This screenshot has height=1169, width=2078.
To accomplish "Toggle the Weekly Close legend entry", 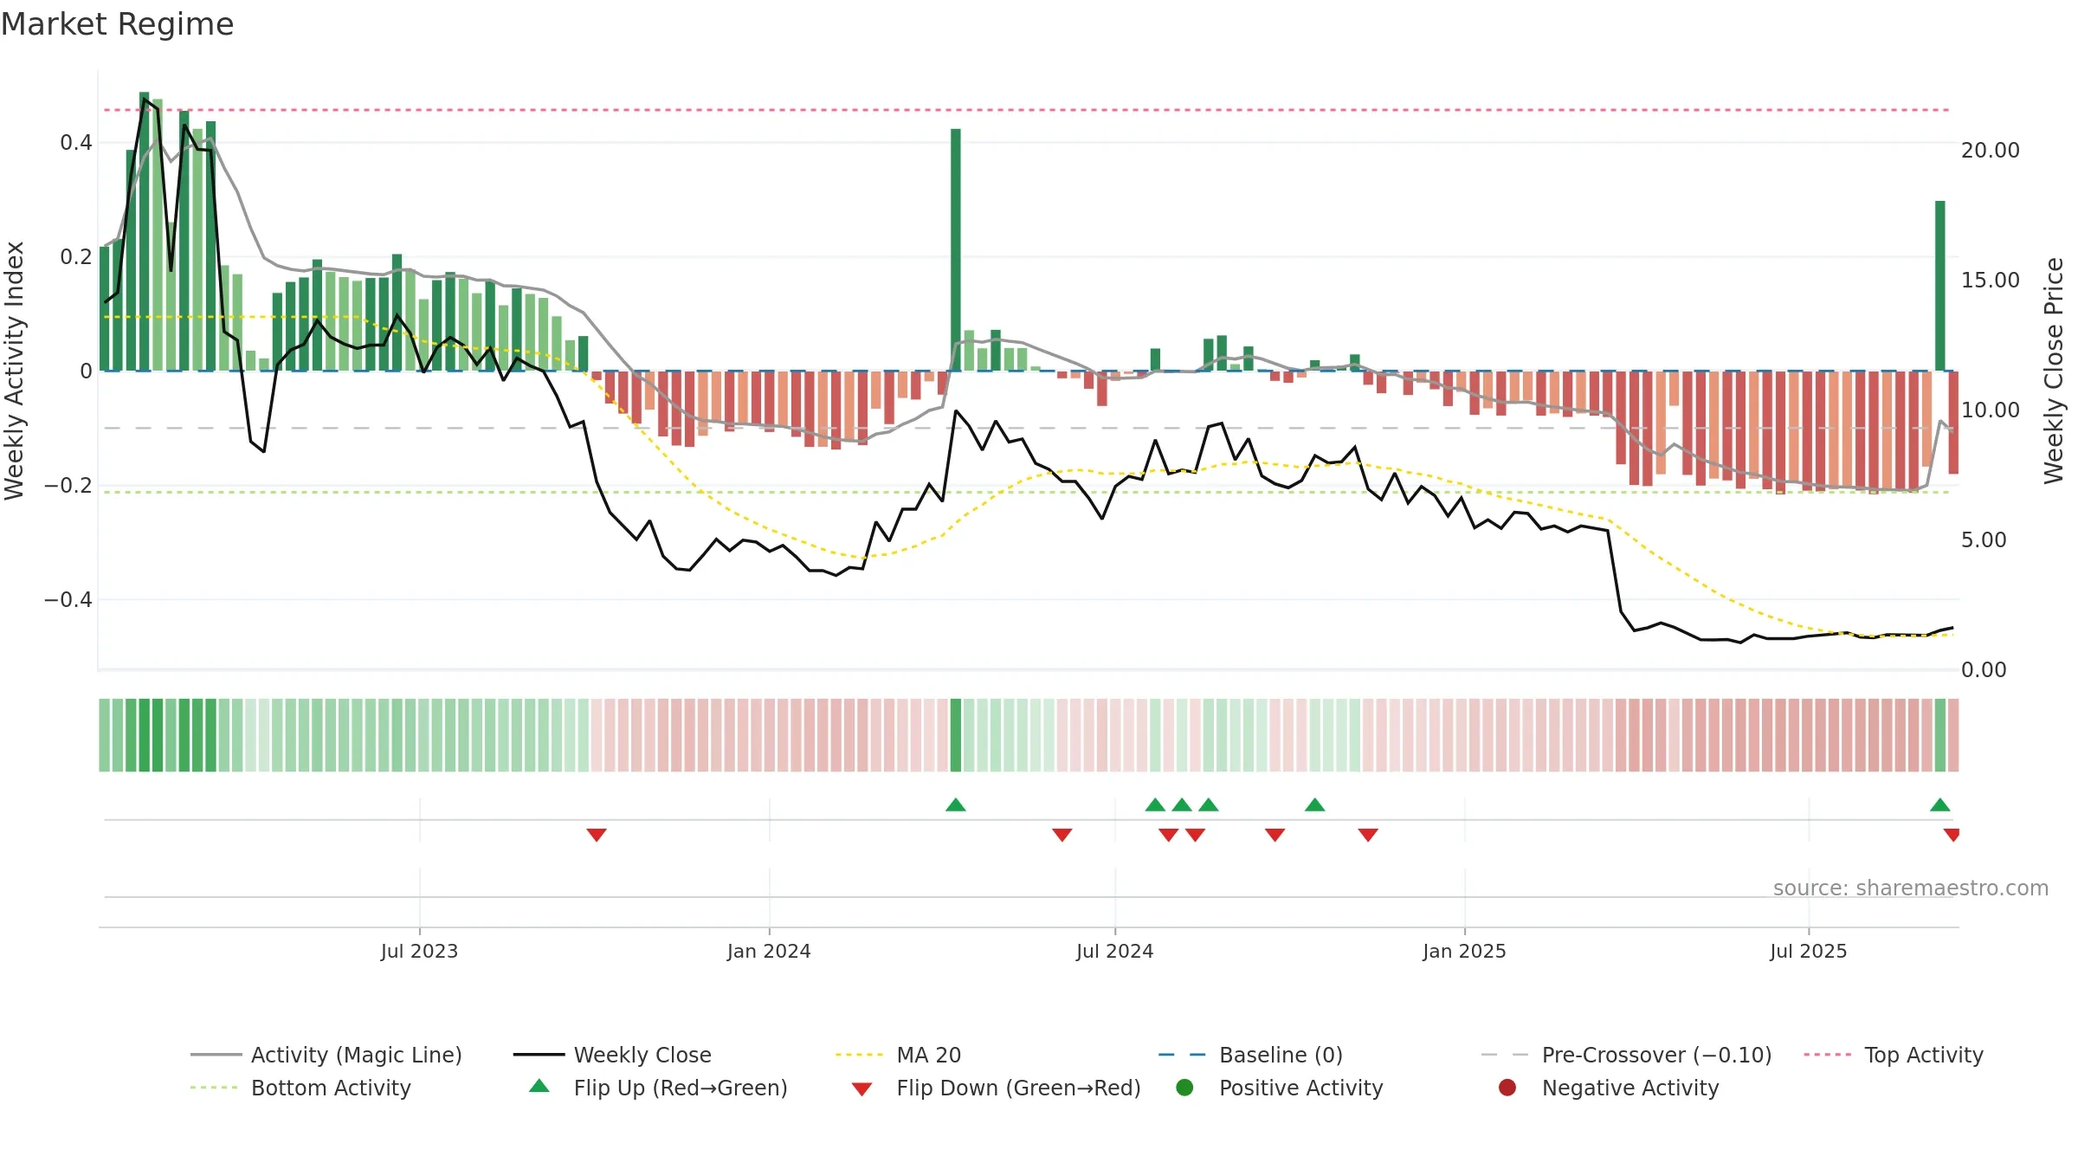I will click(612, 1055).
